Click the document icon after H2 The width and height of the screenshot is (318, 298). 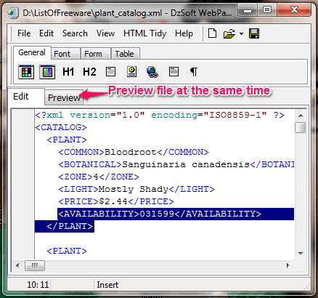[x=110, y=72]
